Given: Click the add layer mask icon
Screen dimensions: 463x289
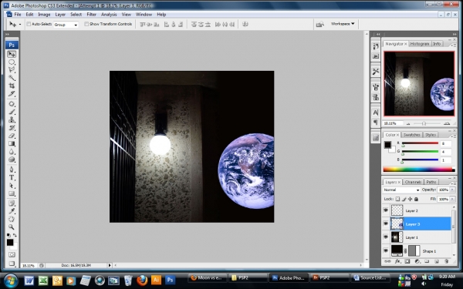Looking at the screenshot, I should [x=407, y=261].
